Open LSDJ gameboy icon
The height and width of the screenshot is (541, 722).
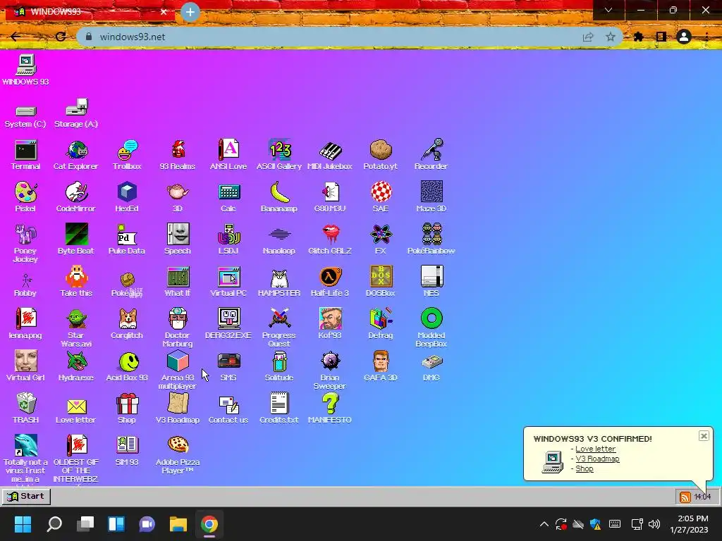(x=228, y=240)
